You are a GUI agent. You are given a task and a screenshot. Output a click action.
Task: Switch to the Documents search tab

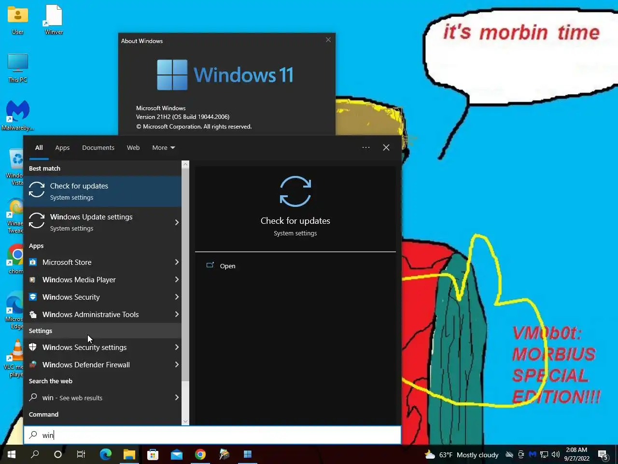point(98,147)
